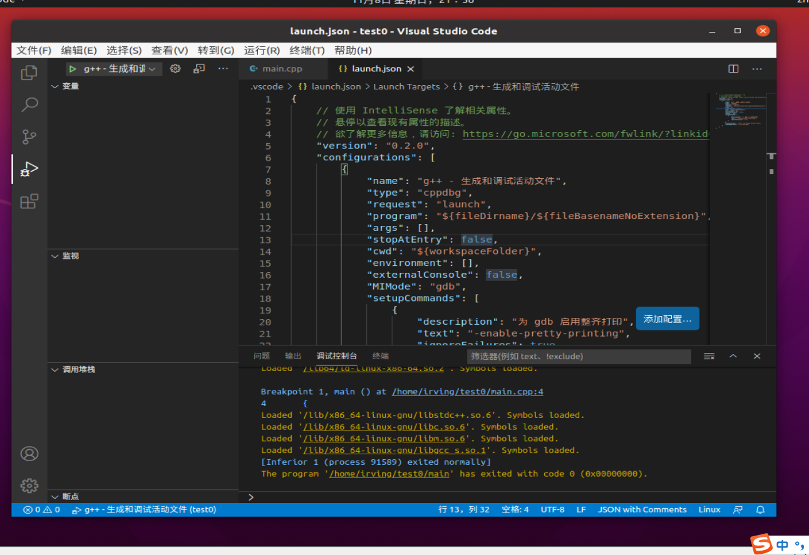Image resolution: width=809 pixels, height=555 pixels.
Task: Collapse the 监视 section
Action: (x=54, y=256)
